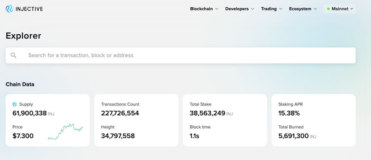Click the Injective logo icon in header
The image size is (371, 160).
click(9, 9)
